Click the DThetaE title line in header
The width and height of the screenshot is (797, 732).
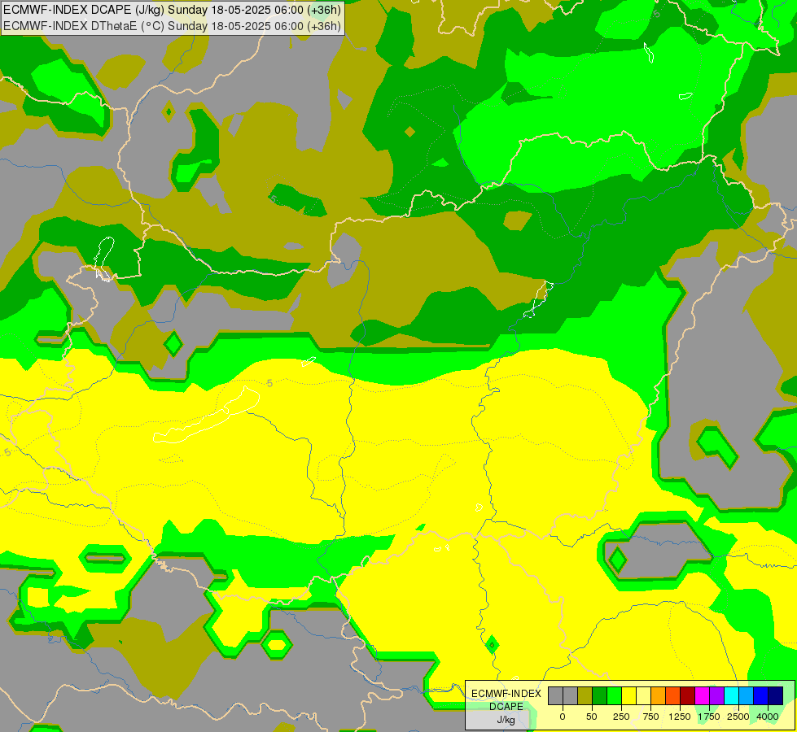pos(173,25)
